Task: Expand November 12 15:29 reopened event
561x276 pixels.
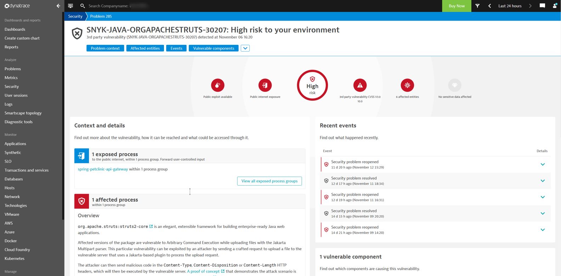Action: click(543, 164)
